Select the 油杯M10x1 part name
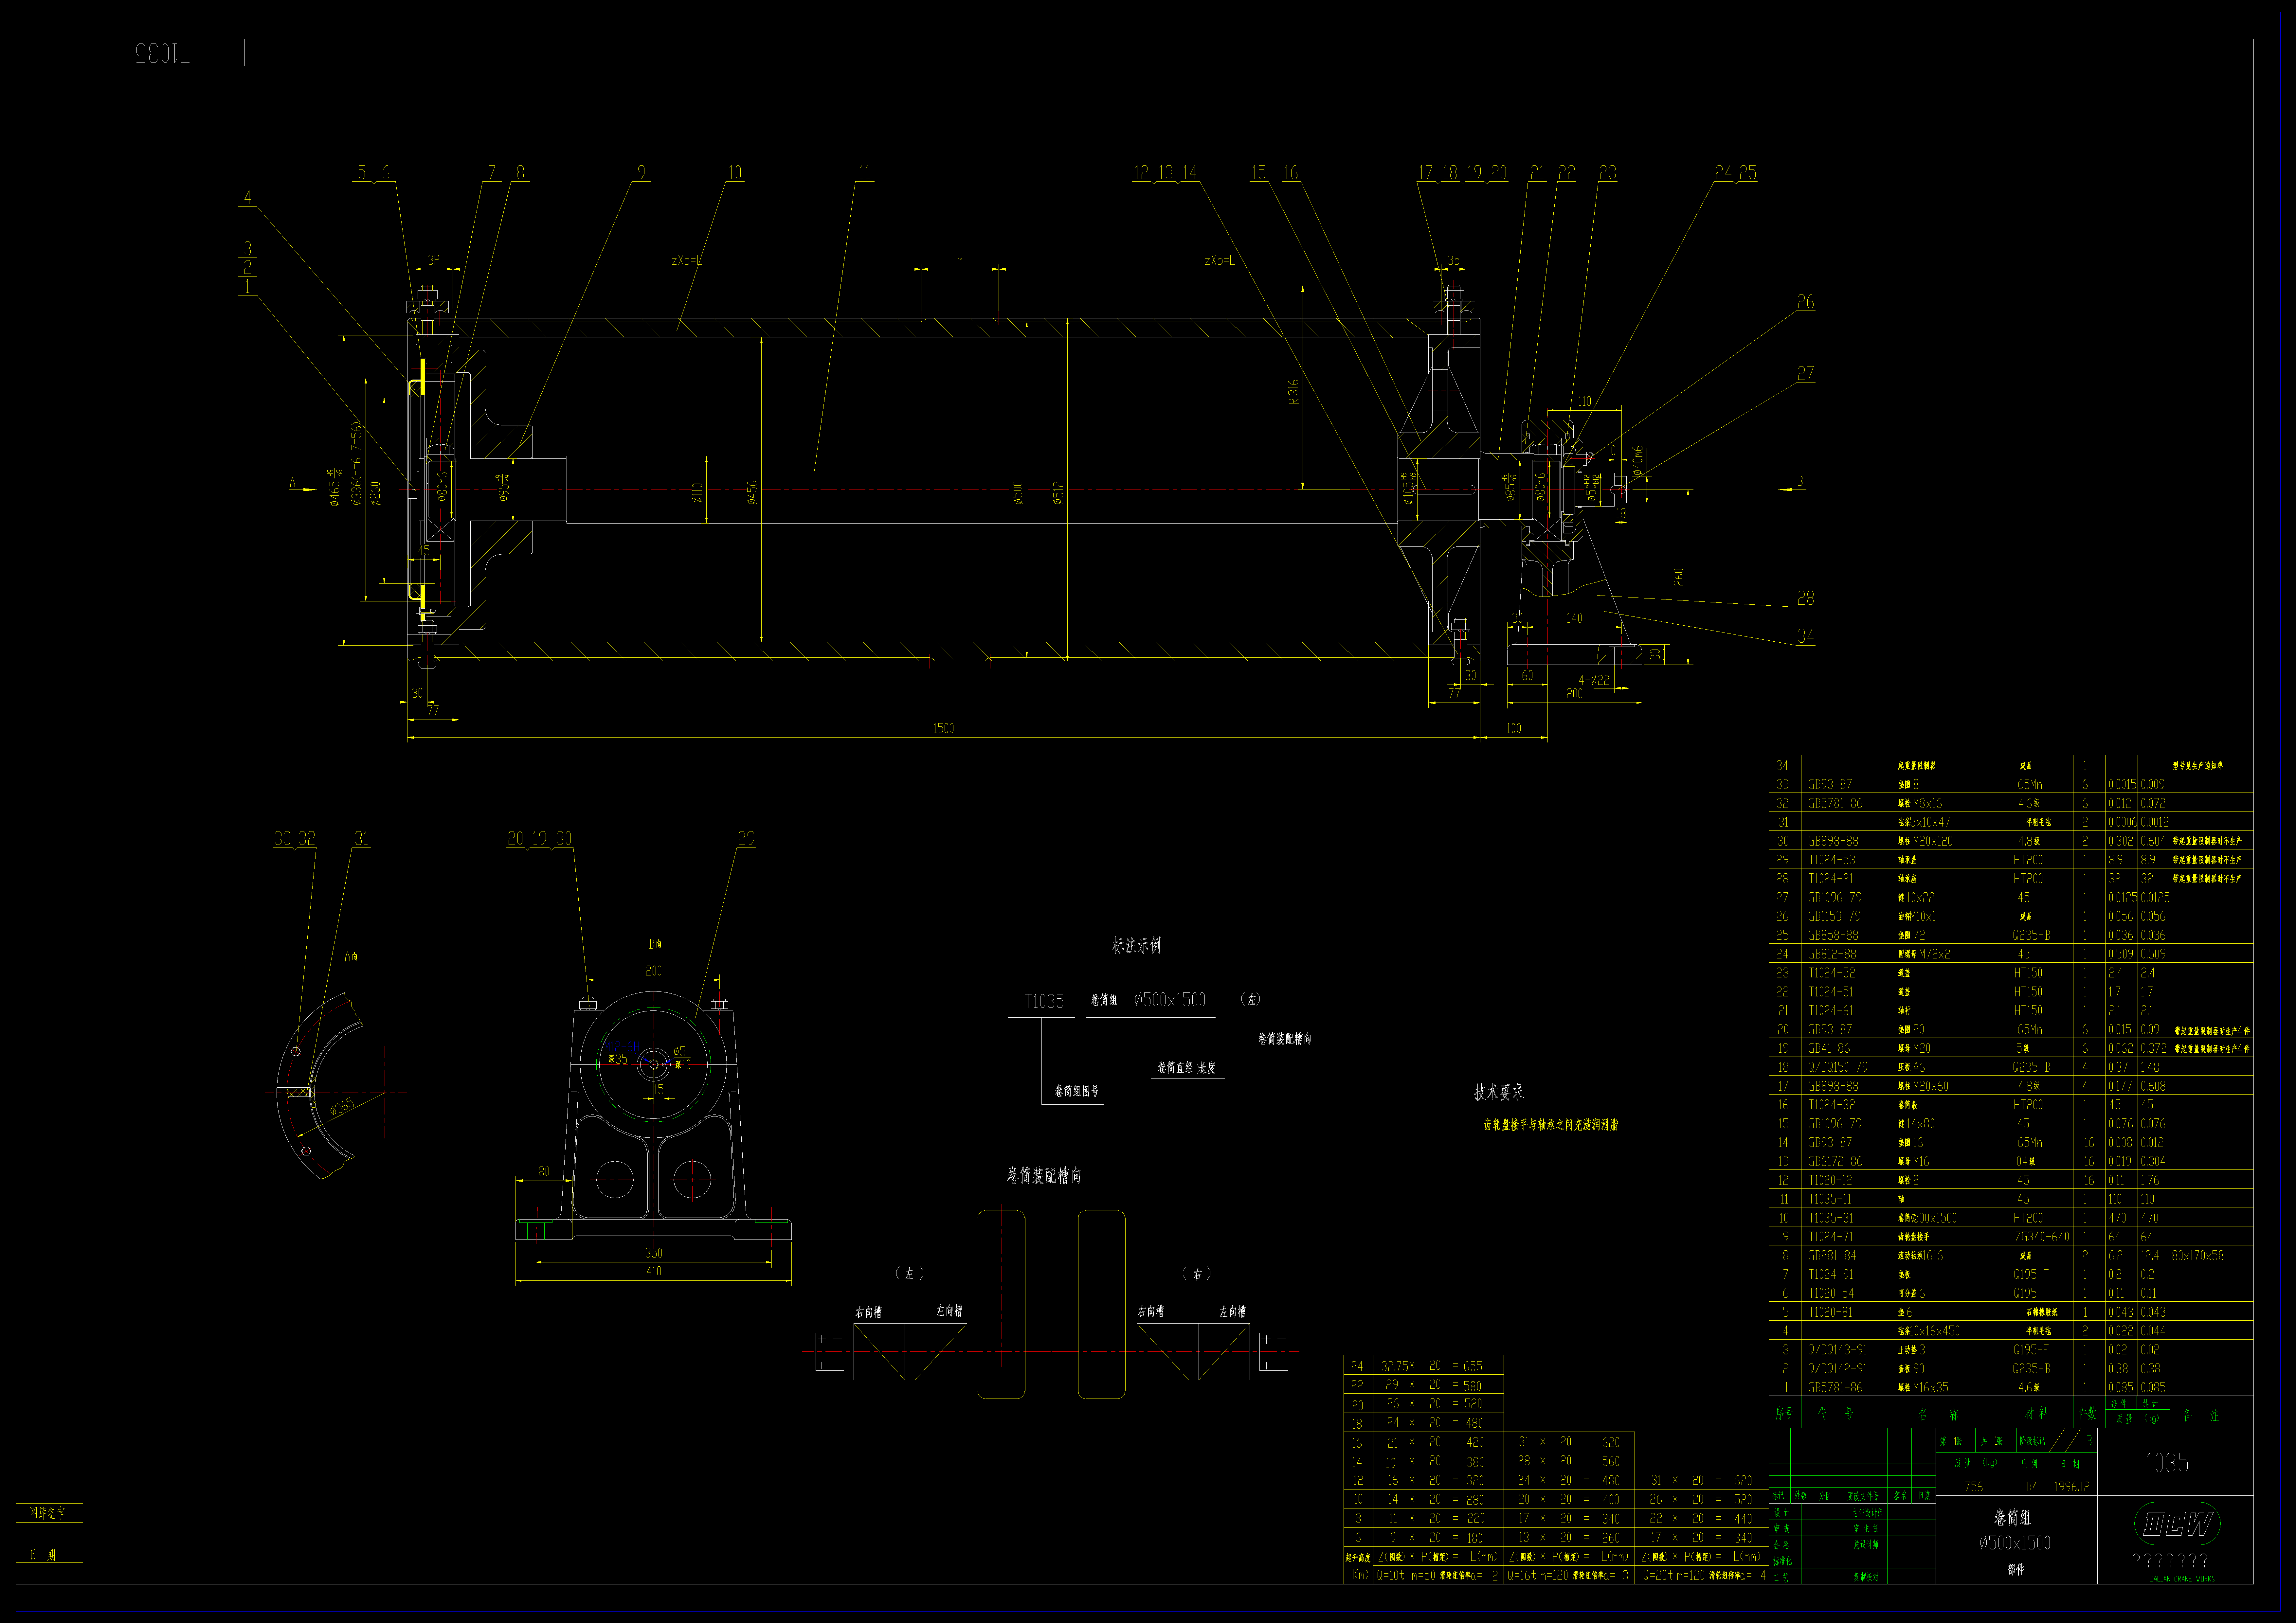This screenshot has width=2296, height=1623. [x=1917, y=916]
